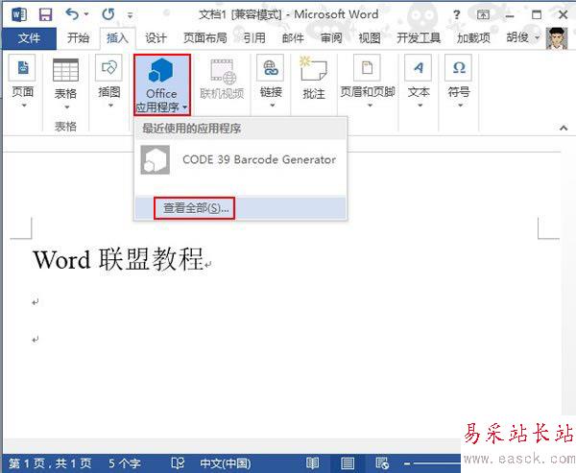
Task: Switch to Web Layout view
Action: [382, 463]
